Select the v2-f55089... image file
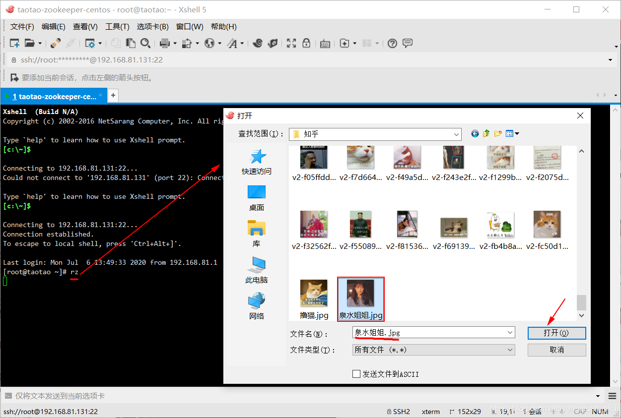The height and width of the screenshot is (418, 621). tap(360, 231)
